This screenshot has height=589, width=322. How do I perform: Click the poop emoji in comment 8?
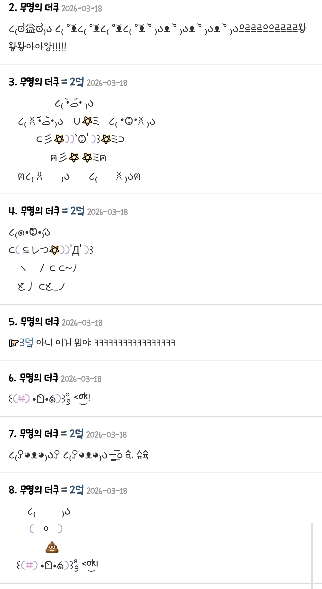(52, 547)
